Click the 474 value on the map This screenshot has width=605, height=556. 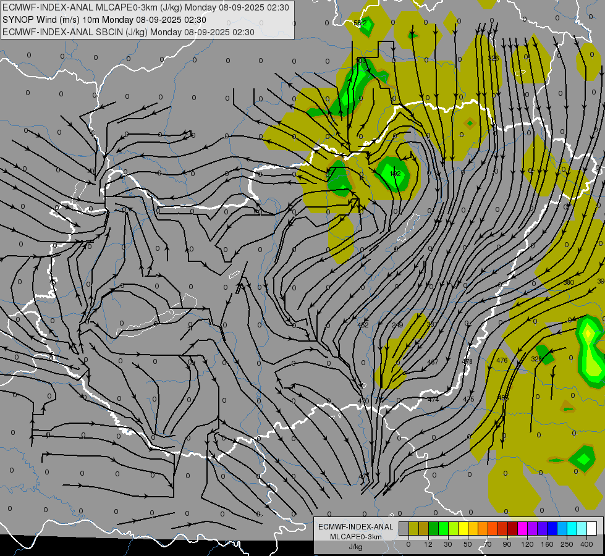[433, 400]
